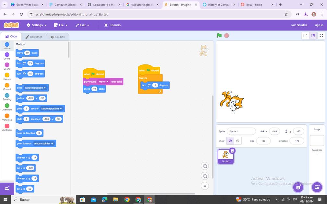Click the change x by 10 block

click(27, 158)
